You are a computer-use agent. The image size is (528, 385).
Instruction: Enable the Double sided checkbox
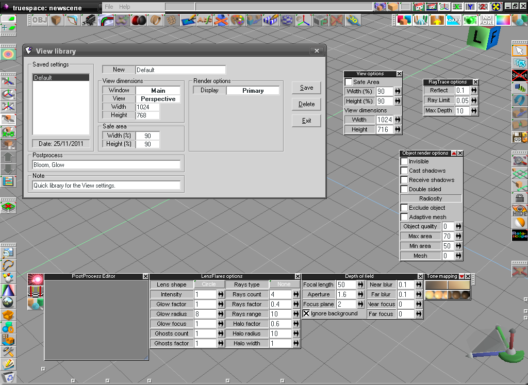(404, 189)
